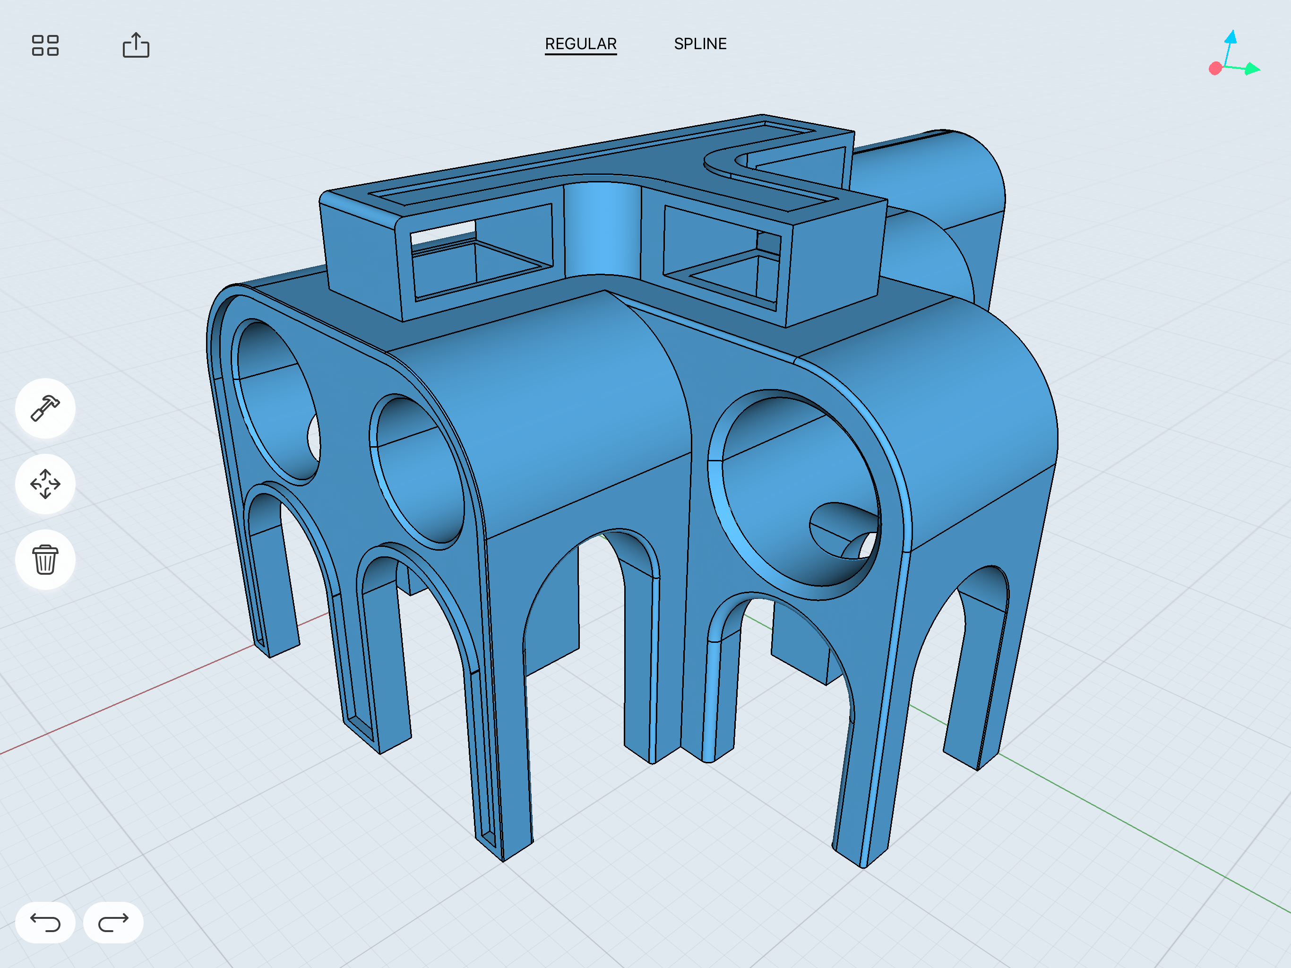Redo the last undone action
Screen dimensions: 1291x968
113,923
